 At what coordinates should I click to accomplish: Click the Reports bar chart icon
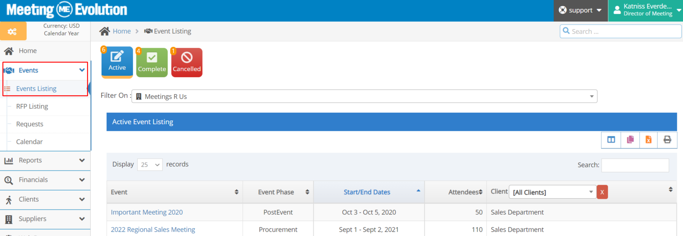coord(9,160)
